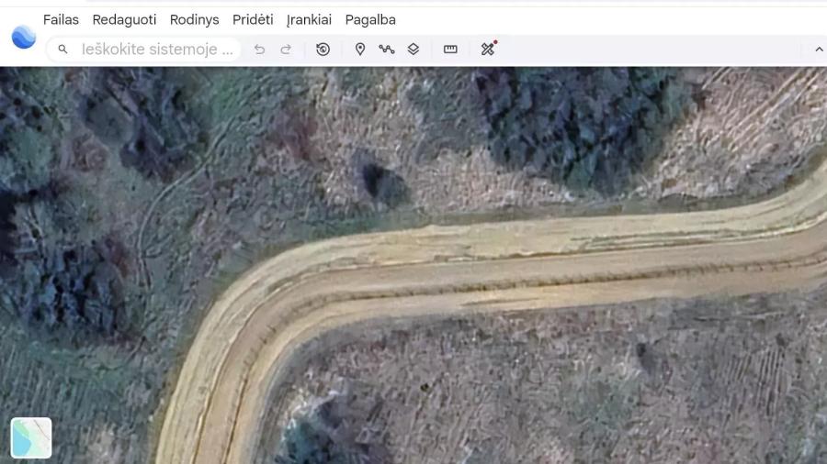Open historical imagery clock icon
827x464 pixels.
point(323,50)
